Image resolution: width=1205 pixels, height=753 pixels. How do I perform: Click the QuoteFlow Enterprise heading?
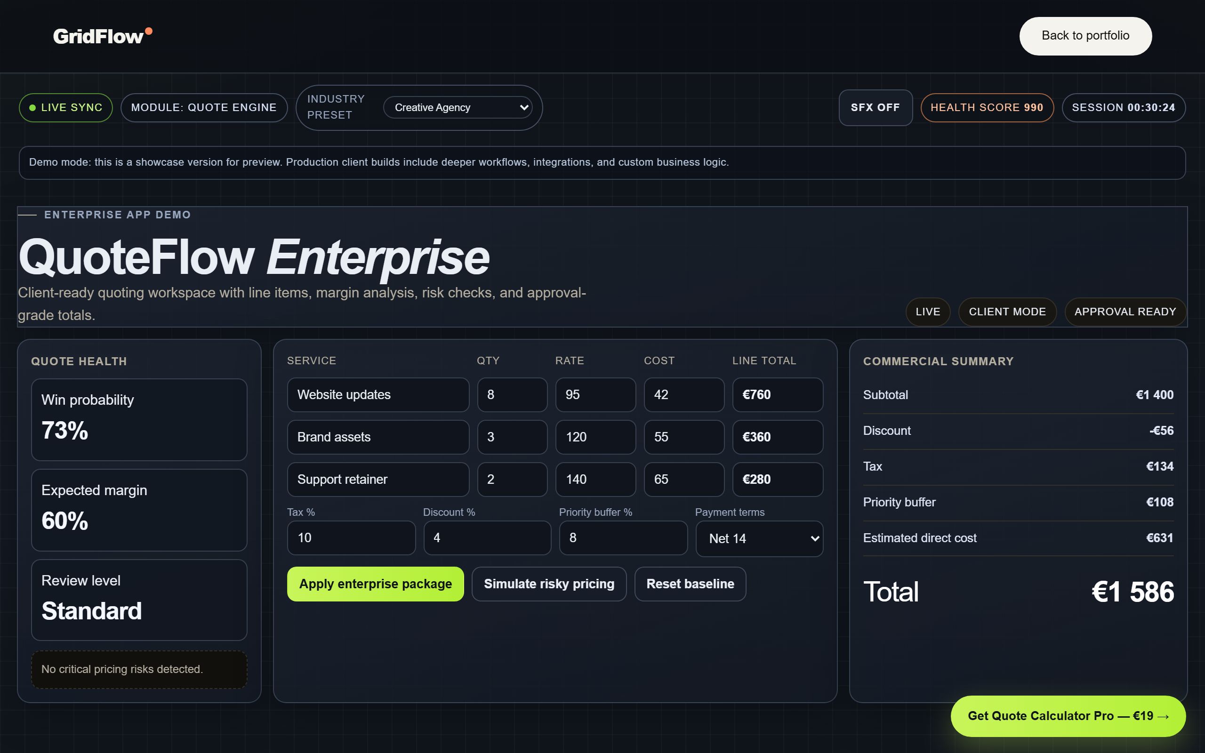point(254,257)
